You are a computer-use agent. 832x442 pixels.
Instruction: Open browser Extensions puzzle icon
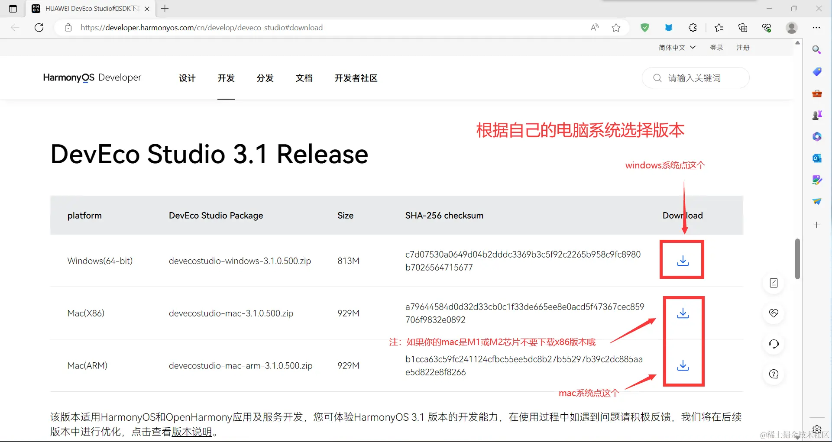click(693, 28)
